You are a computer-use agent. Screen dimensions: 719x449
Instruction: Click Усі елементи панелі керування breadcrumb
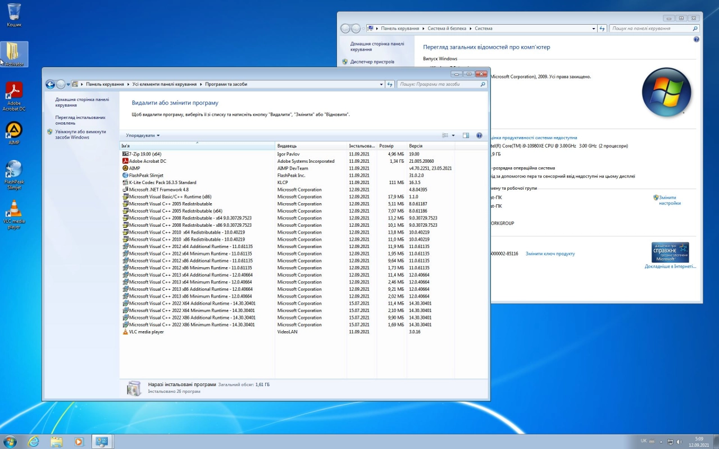tap(165, 84)
